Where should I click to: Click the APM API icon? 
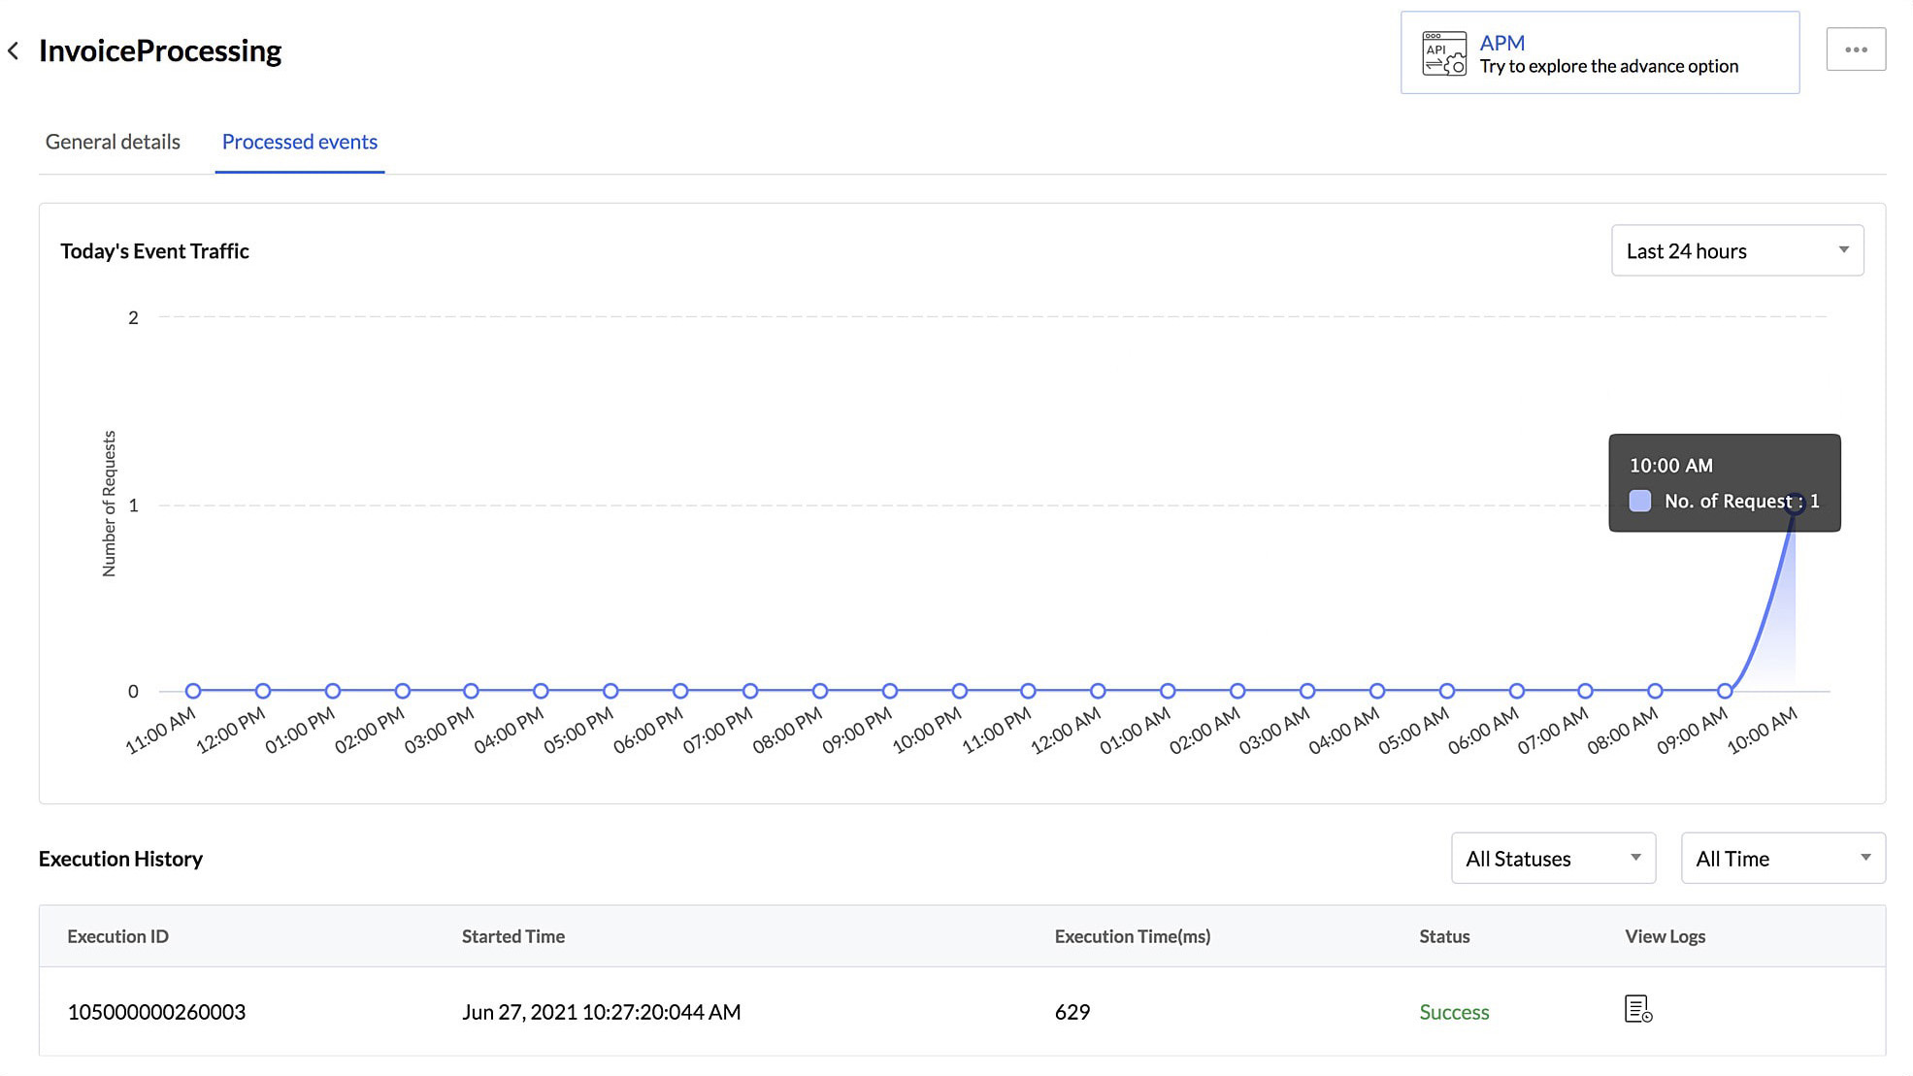click(x=1443, y=53)
